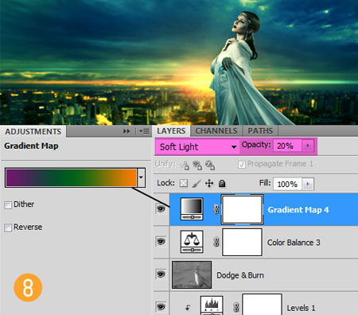Collapse the Adjustments panel with double arrows
358x315 pixels.
(x=126, y=131)
